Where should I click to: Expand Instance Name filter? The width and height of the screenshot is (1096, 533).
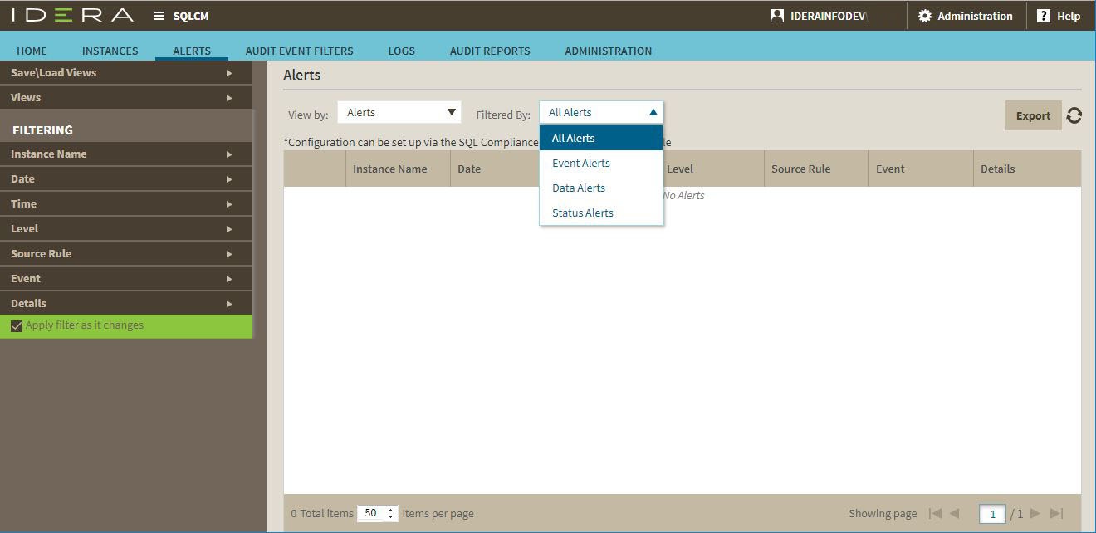pyautogui.click(x=126, y=154)
